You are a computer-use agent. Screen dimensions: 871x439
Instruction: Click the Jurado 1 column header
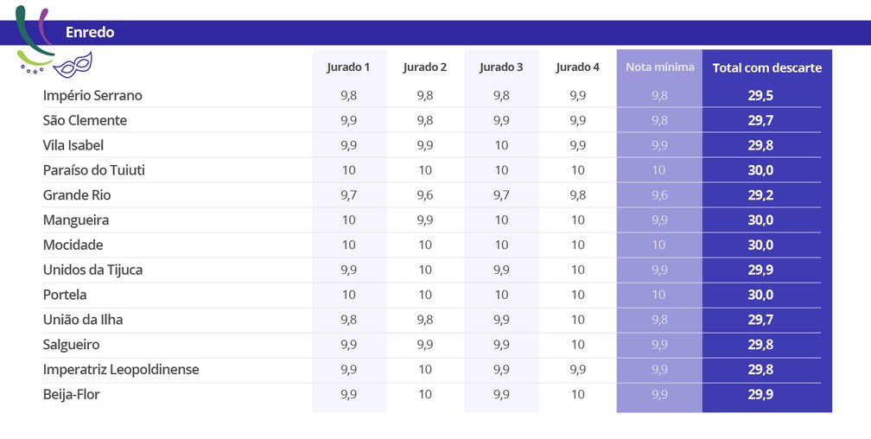pyautogui.click(x=348, y=67)
